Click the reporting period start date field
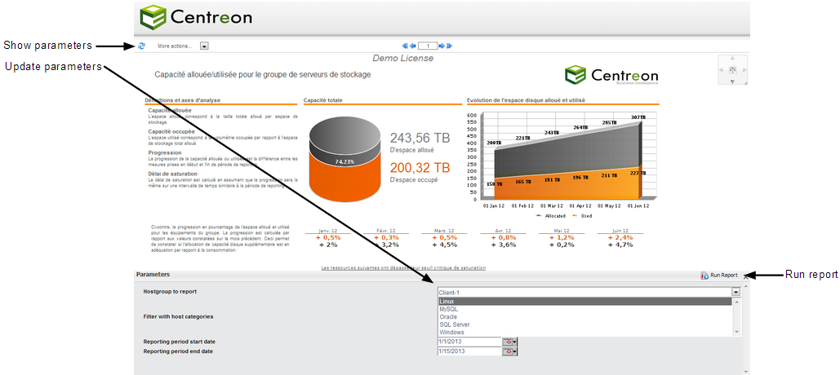This screenshot has height=375, width=840. (469, 342)
